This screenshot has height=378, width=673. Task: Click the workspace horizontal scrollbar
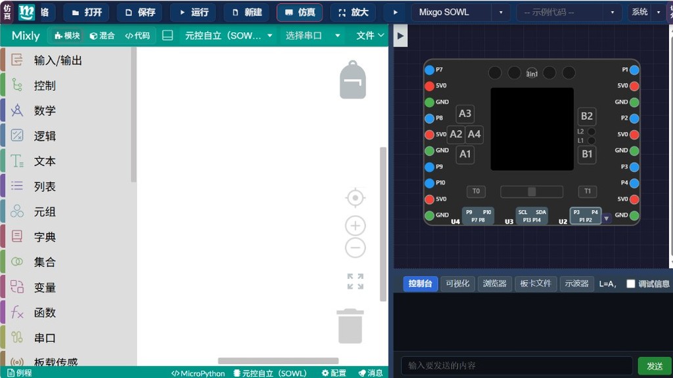278,361
